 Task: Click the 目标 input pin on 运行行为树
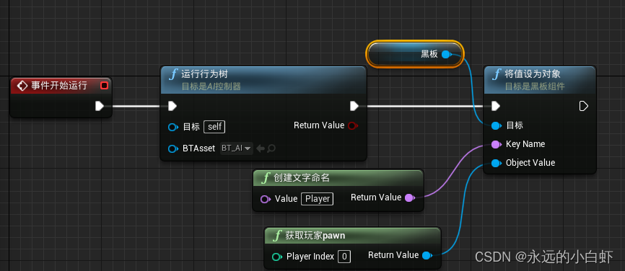tap(173, 128)
